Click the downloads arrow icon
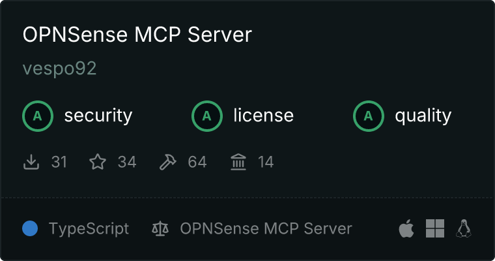 (x=31, y=162)
